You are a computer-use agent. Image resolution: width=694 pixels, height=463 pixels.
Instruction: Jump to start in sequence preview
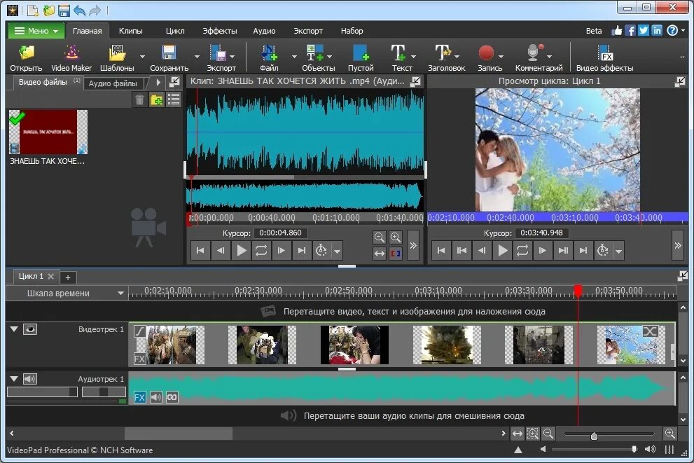(440, 251)
